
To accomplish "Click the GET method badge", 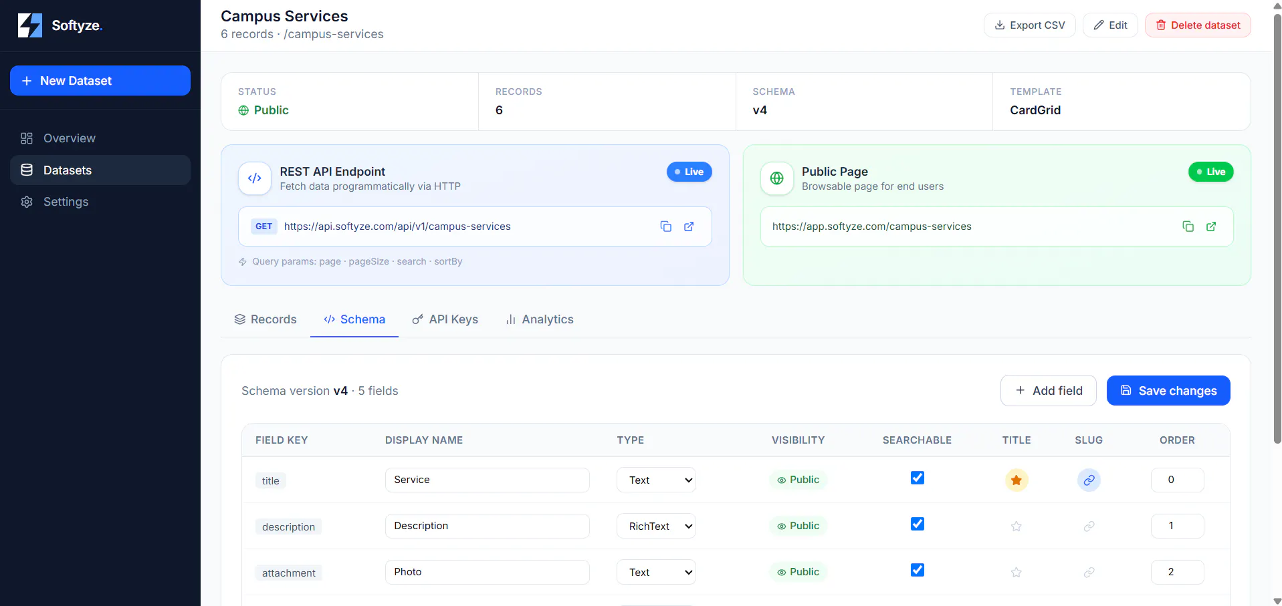I will coord(264,226).
